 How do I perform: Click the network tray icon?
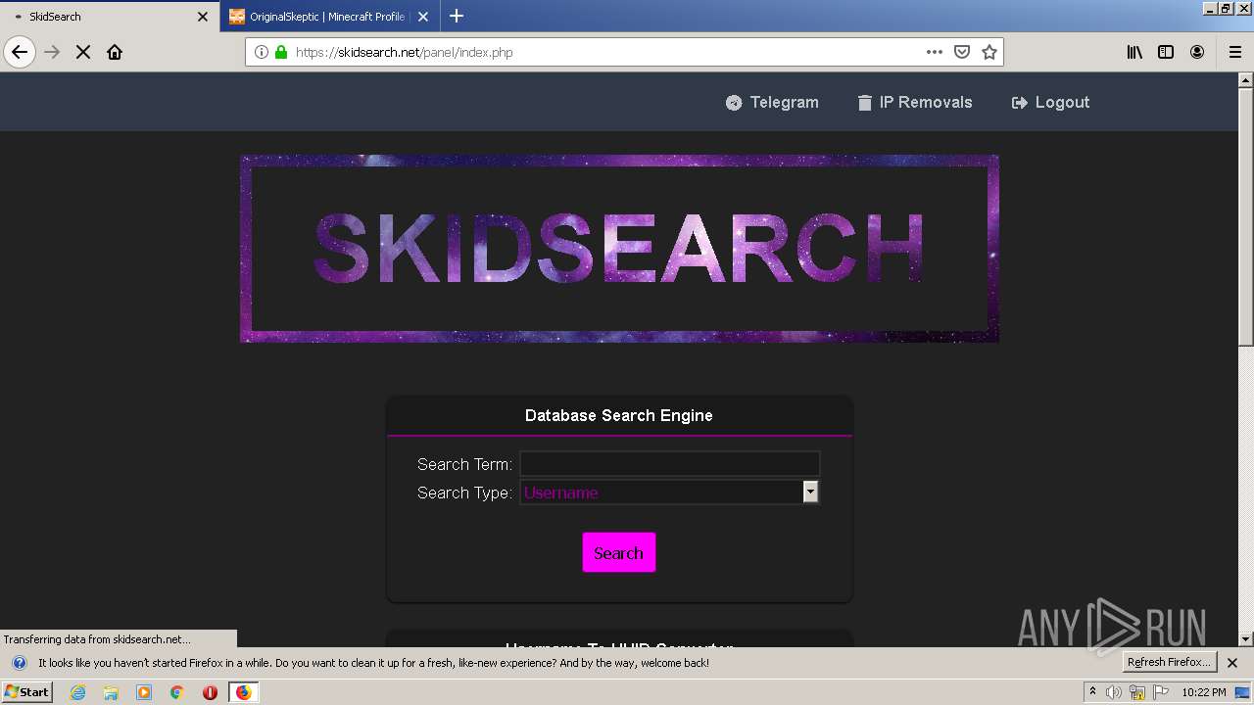[1136, 692]
